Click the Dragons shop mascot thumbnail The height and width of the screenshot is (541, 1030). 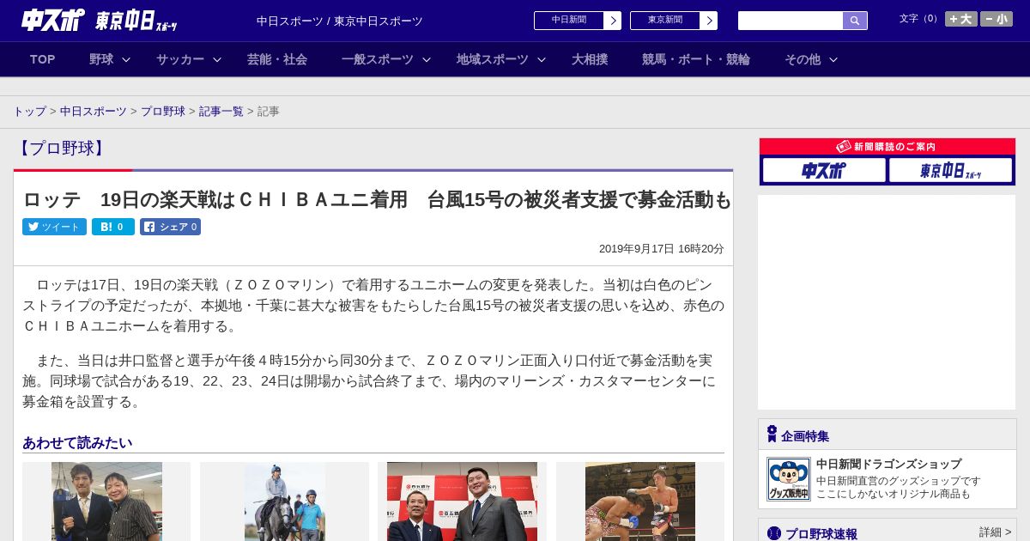(788, 479)
